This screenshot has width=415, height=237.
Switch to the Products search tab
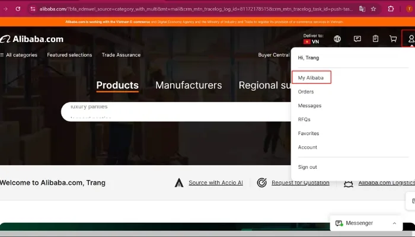click(117, 85)
